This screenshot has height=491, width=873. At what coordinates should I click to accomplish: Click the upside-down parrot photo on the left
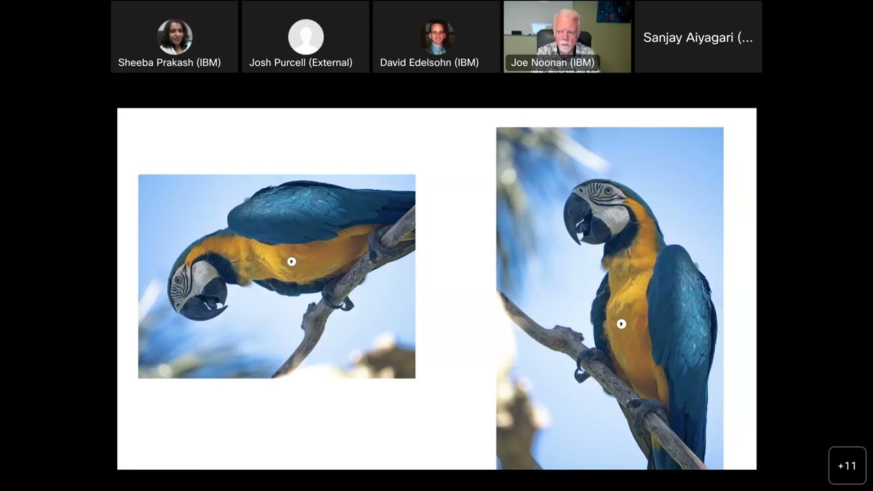[277, 276]
